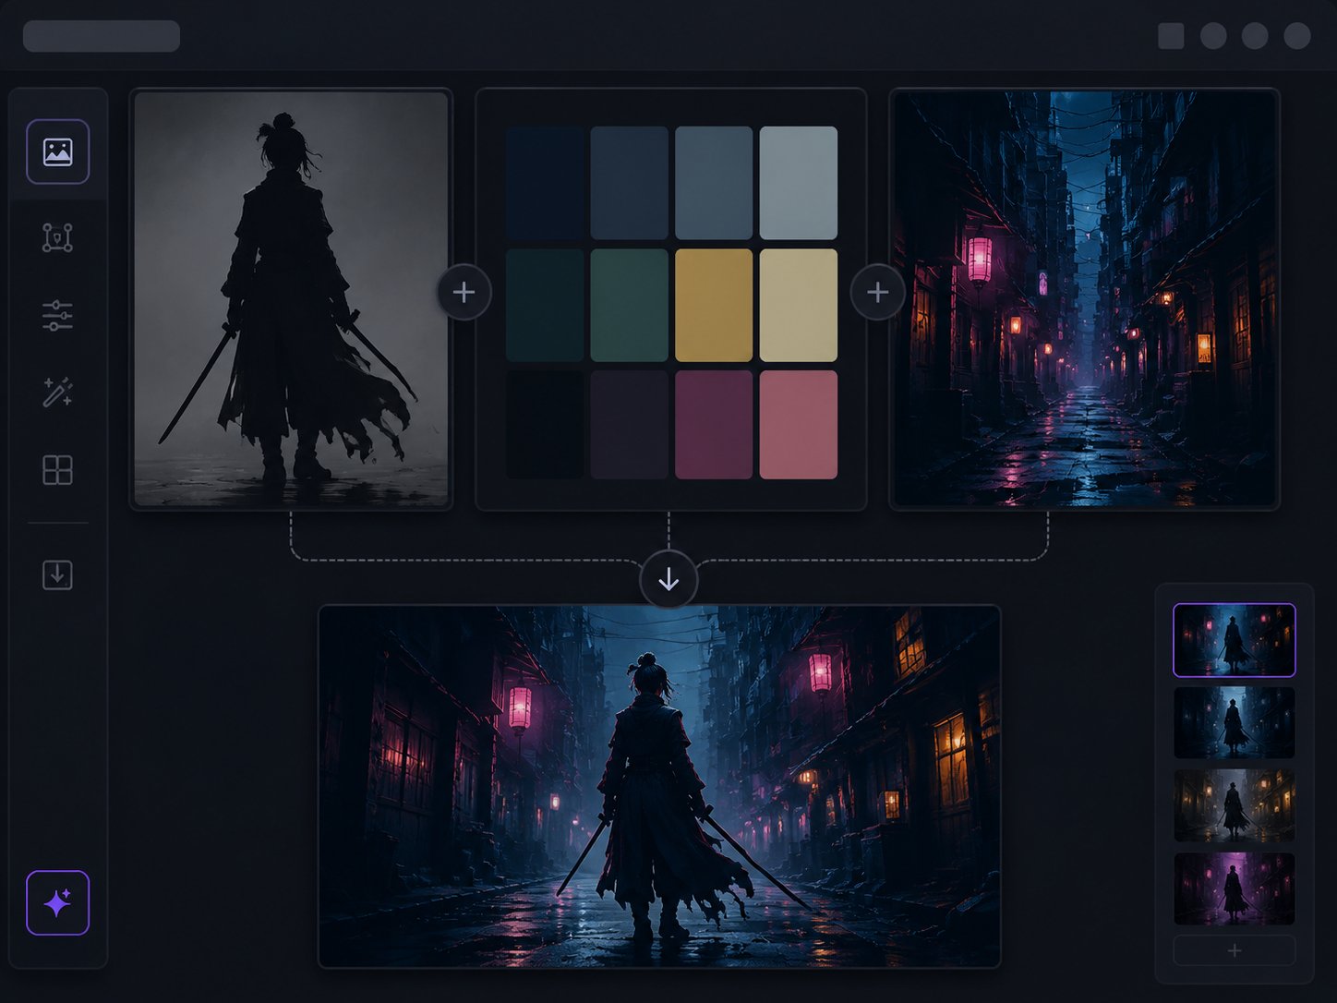1337x1003 pixels.
Task: Select the image tool in the sidebar
Action: 57,151
